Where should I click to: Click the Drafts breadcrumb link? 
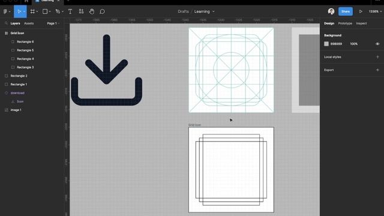pos(183,11)
